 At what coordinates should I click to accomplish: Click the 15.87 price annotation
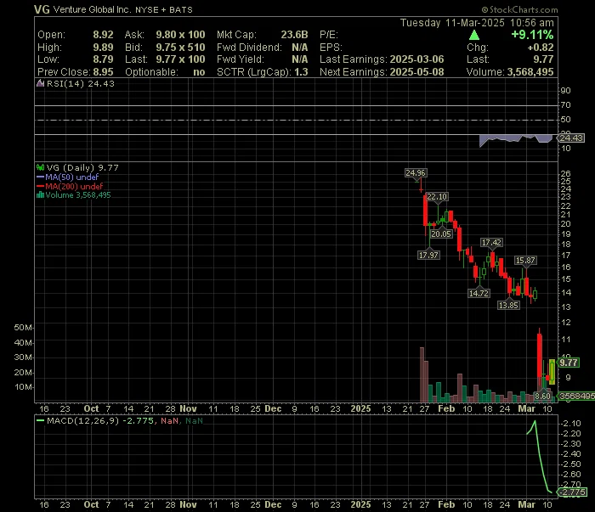(525, 261)
